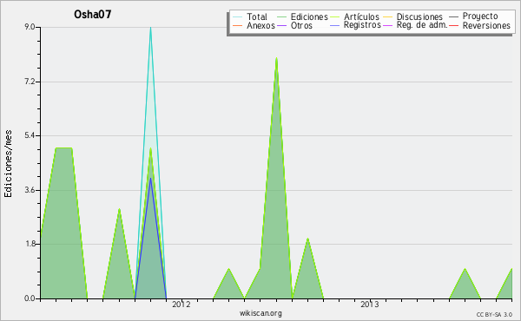
Task: Click the CC BY-SA 3.0 license text
Action: click(494, 314)
